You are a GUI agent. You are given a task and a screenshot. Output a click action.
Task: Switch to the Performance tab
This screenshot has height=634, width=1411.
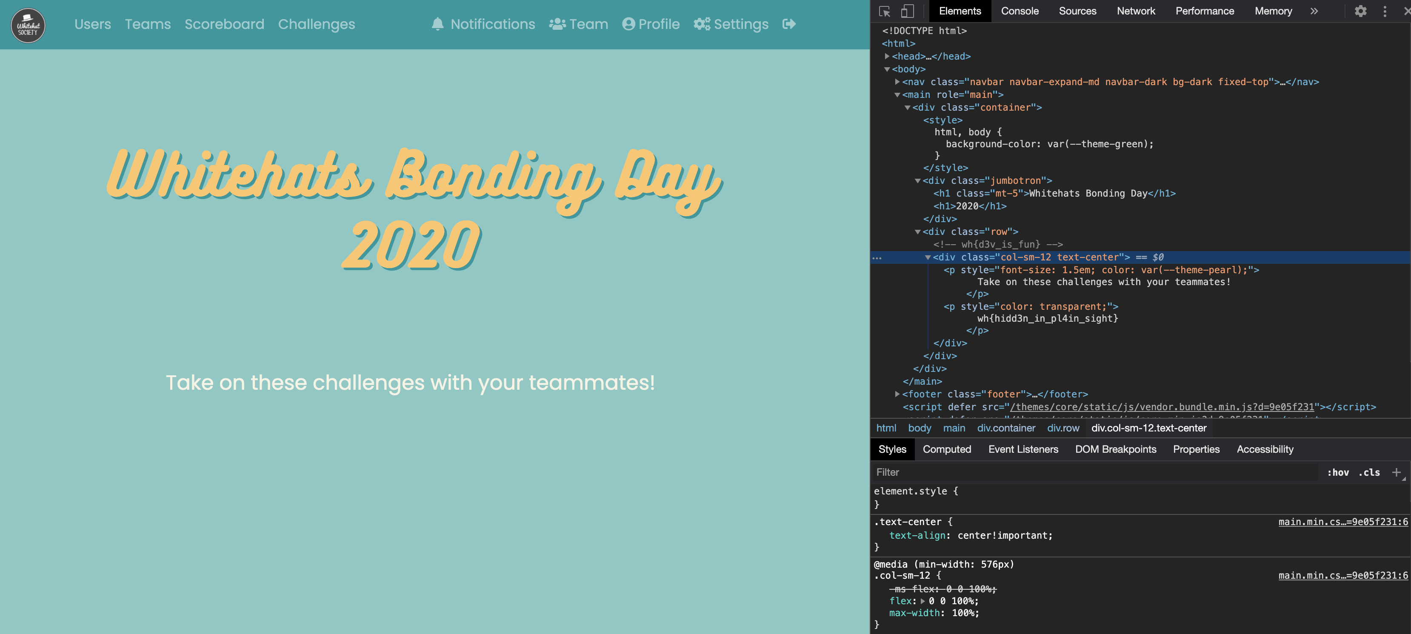tap(1205, 11)
